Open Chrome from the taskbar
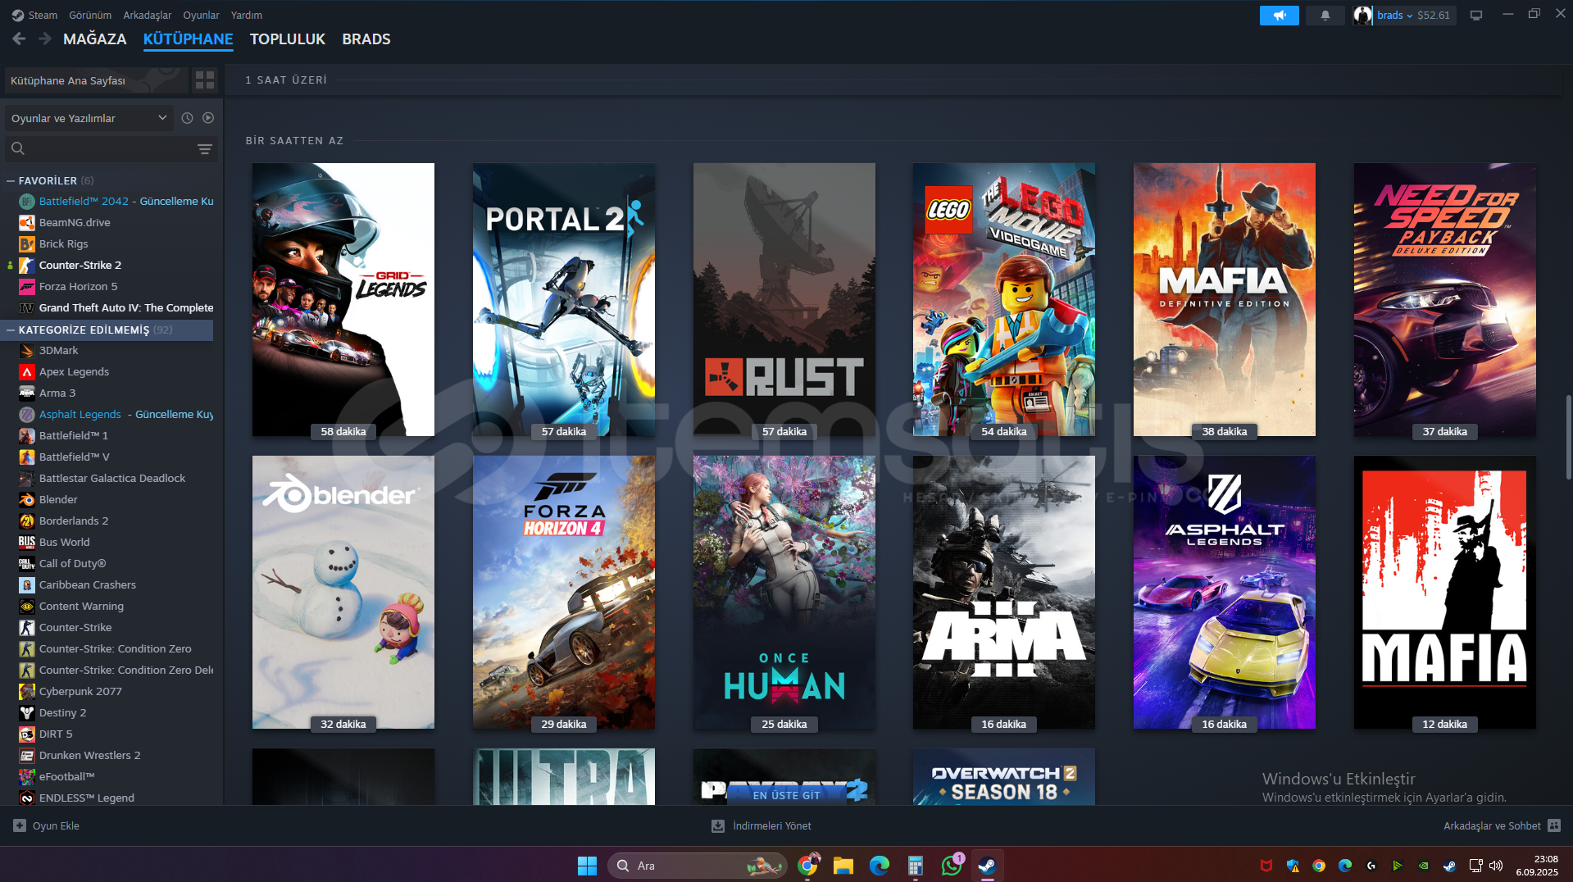The width and height of the screenshot is (1573, 882). [x=808, y=866]
